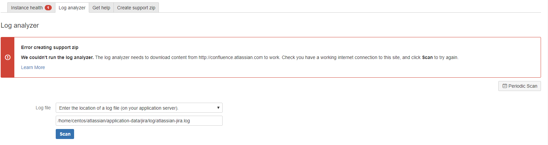
Task: Expand the dropdown arrow of log file selector
Action: pyautogui.click(x=218, y=108)
